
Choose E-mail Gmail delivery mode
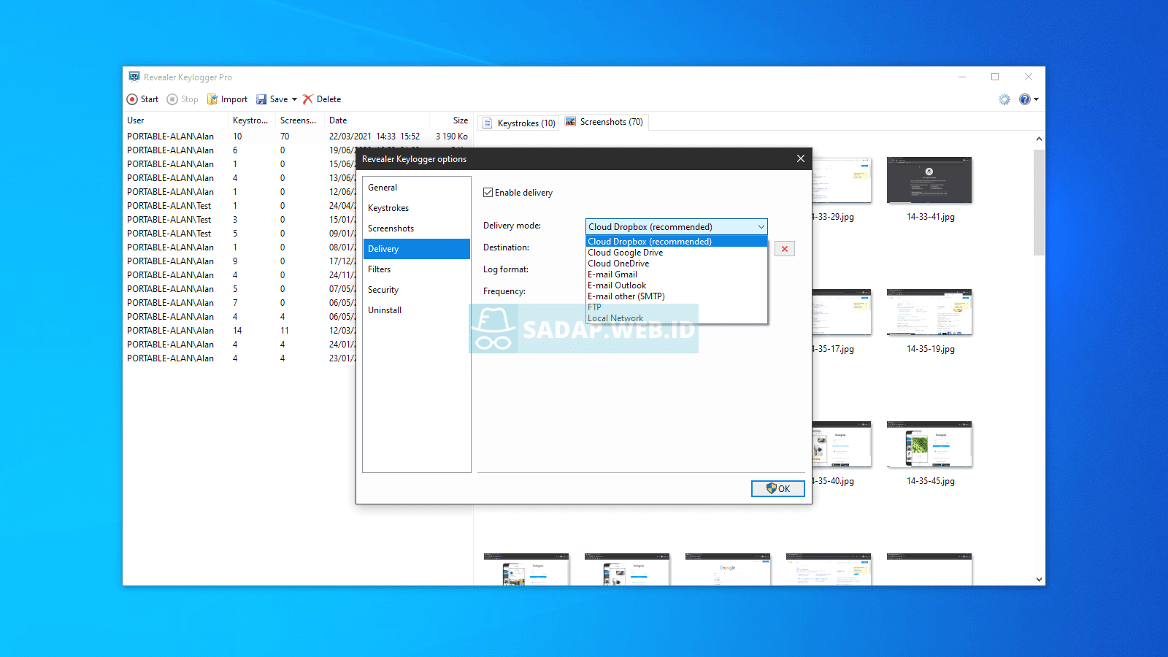677,274
